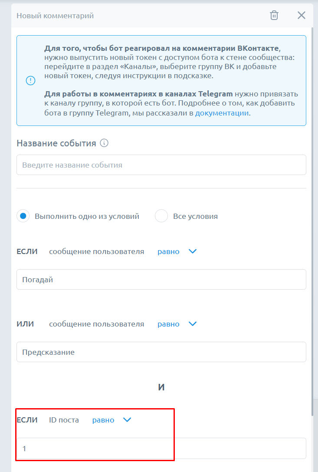
Task: Expand the равно dropdown in the ИЛИ condition
Action: tap(177, 324)
